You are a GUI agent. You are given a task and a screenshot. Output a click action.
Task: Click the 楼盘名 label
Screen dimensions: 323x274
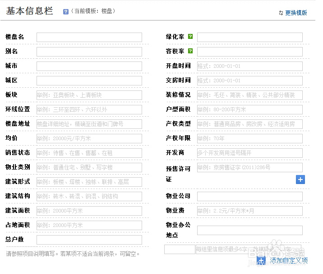click(14, 37)
